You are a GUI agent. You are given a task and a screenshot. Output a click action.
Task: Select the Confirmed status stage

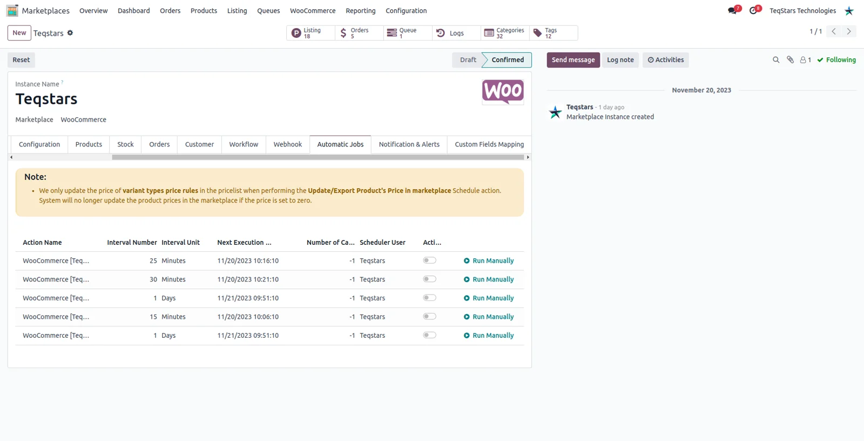point(508,60)
